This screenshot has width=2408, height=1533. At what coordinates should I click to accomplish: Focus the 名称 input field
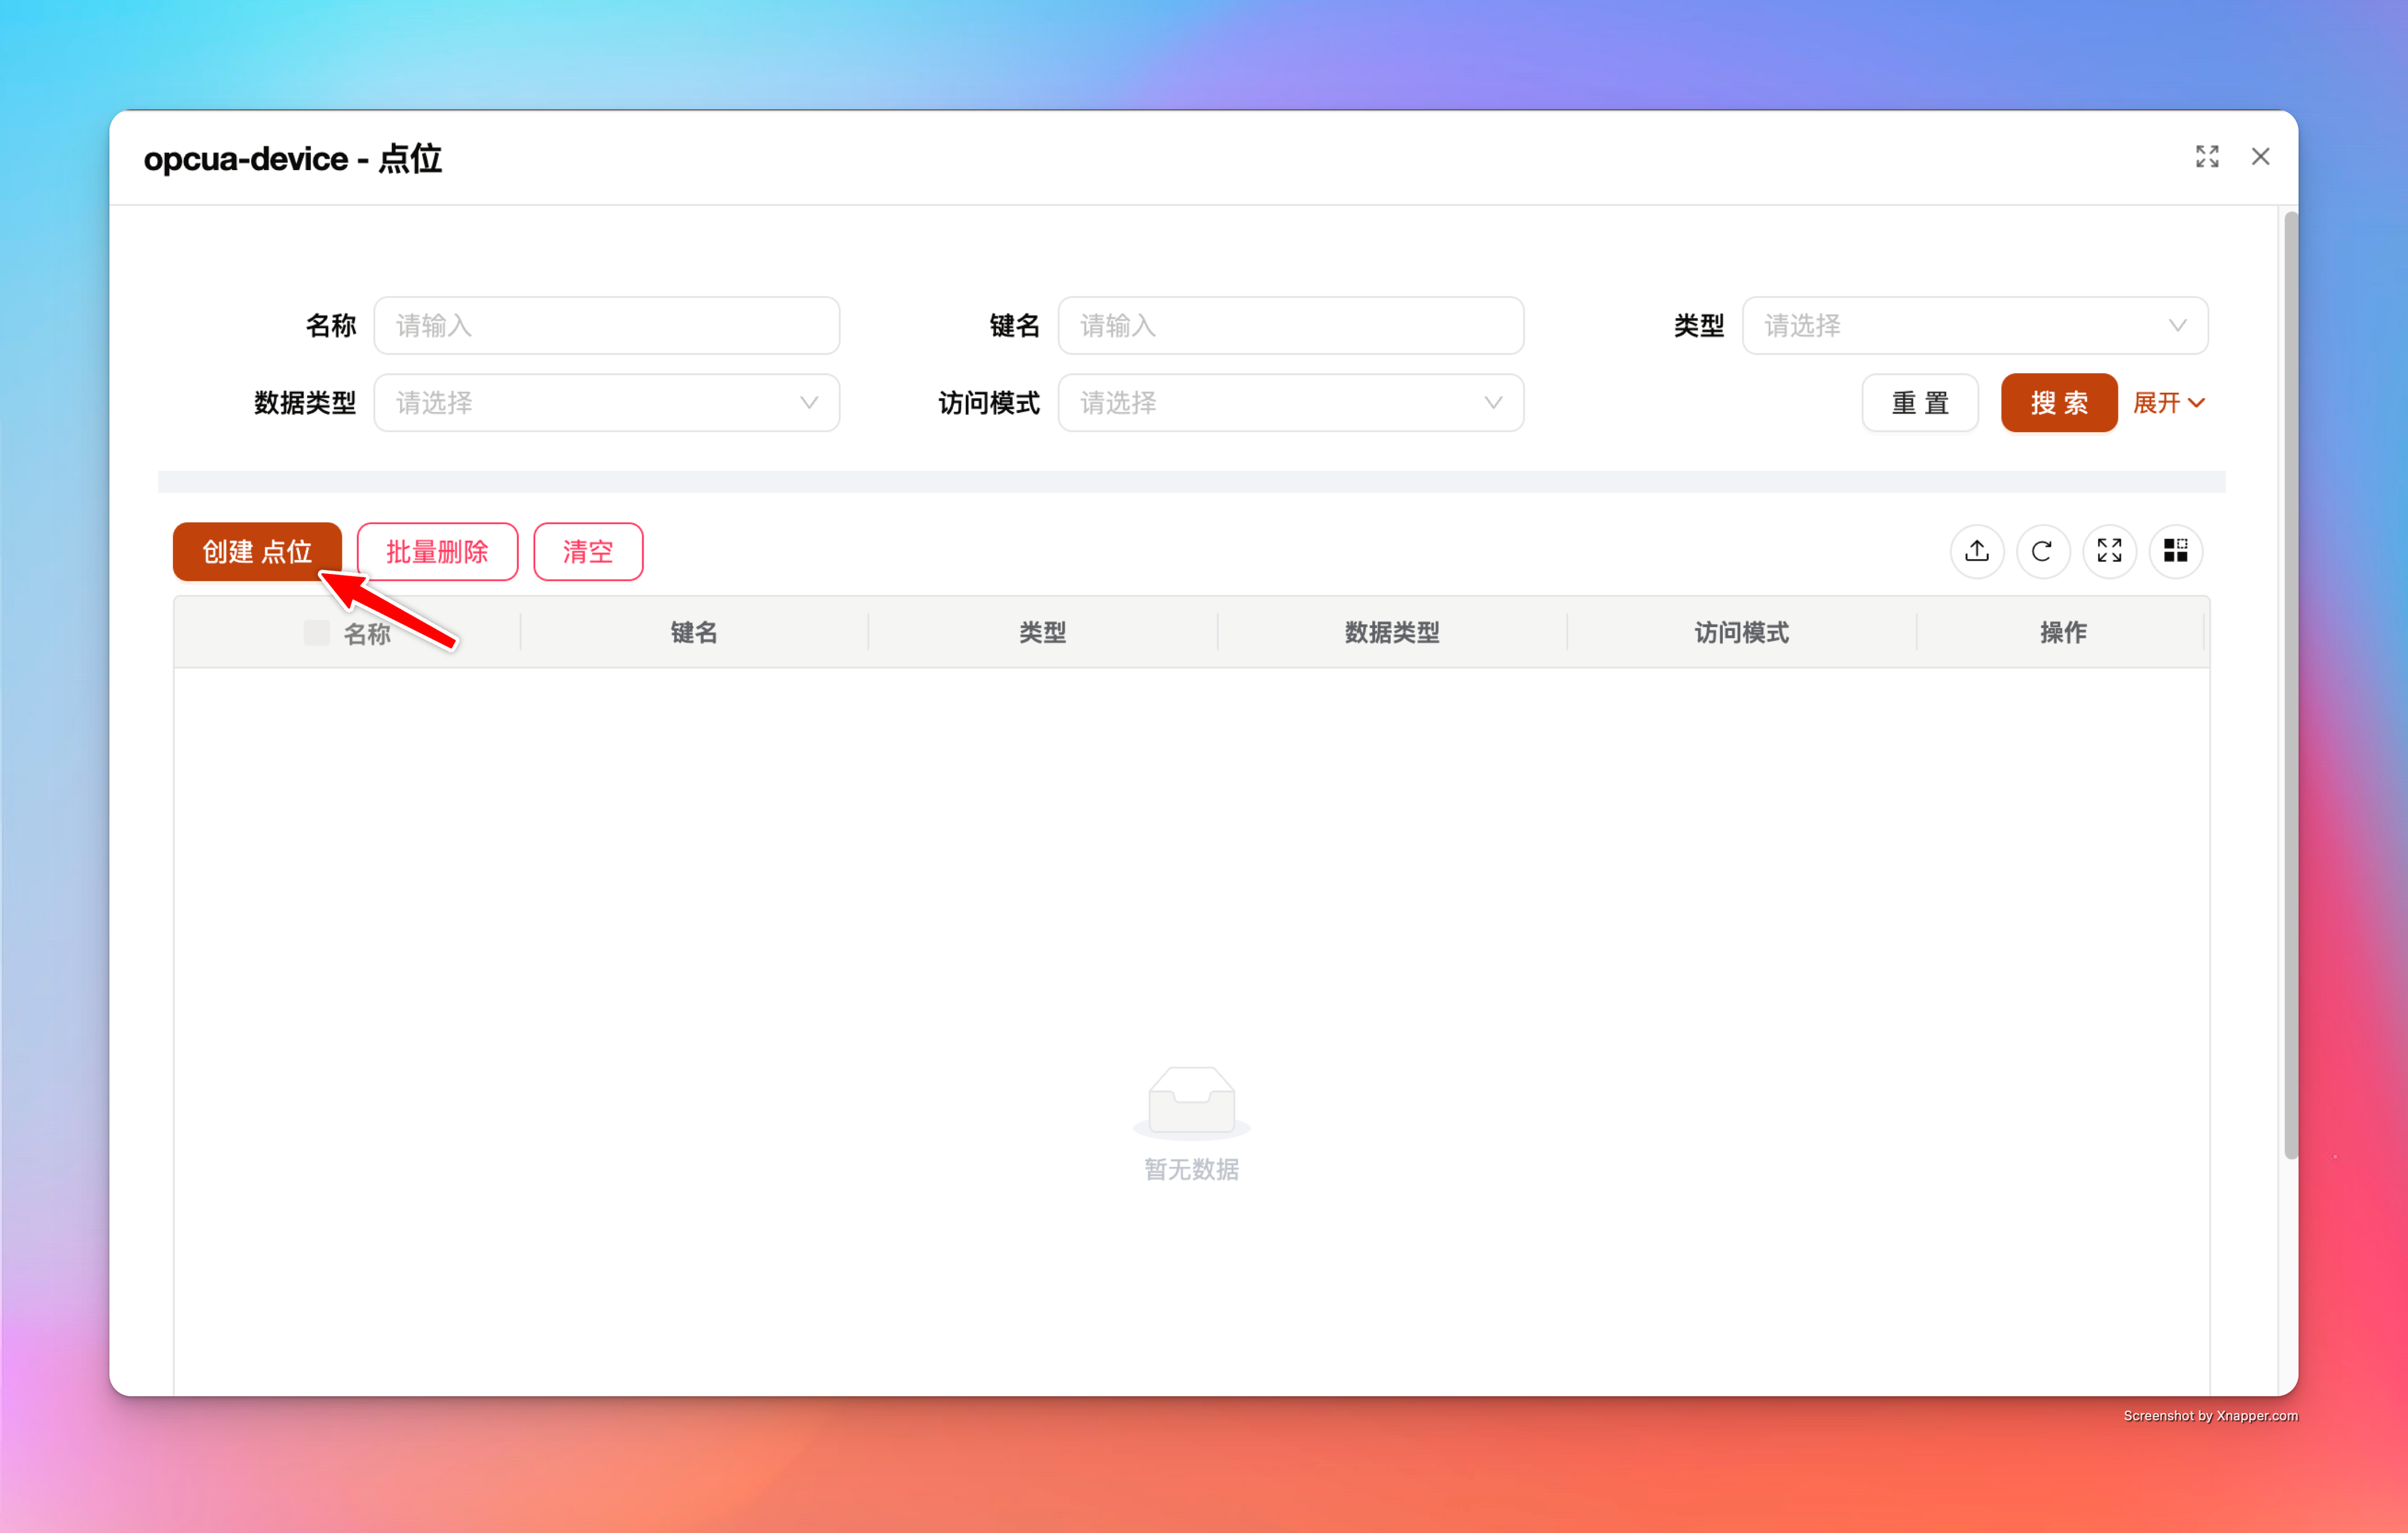606,326
